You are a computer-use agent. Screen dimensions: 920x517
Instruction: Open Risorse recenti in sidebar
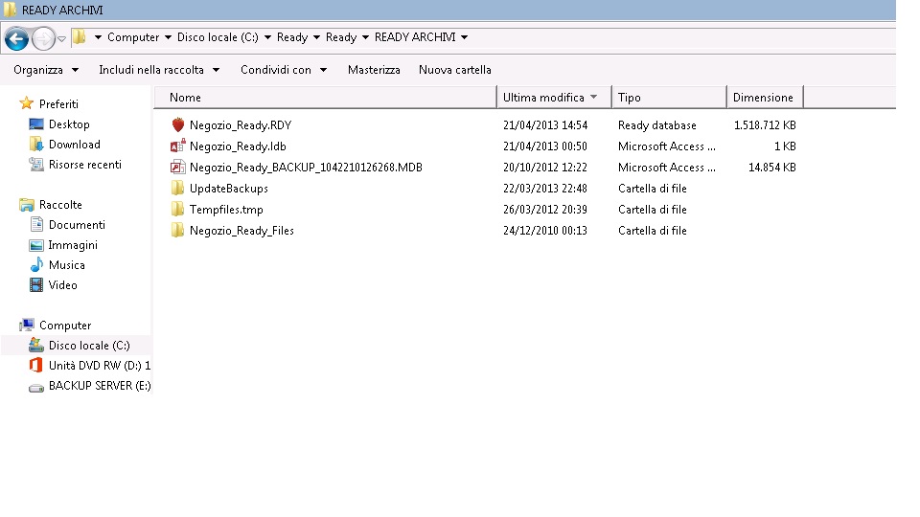pyautogui.click(x=85, y=165)
